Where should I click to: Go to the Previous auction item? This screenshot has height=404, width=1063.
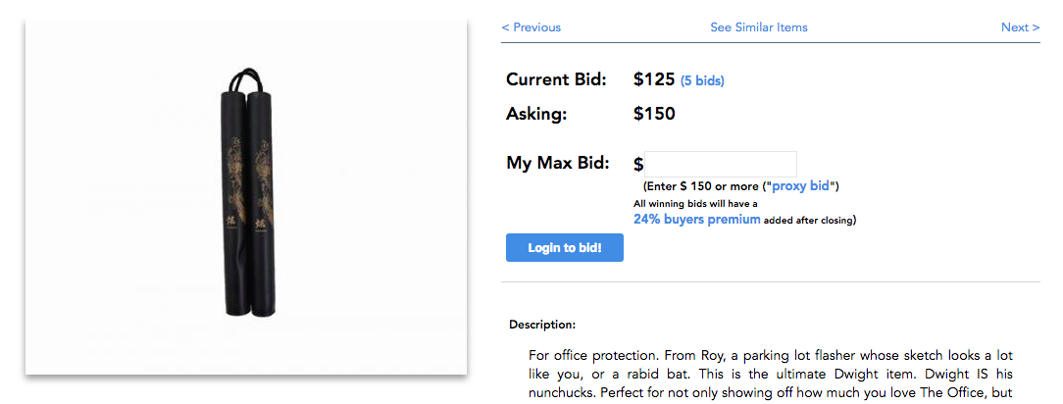[x=531, y=27]
